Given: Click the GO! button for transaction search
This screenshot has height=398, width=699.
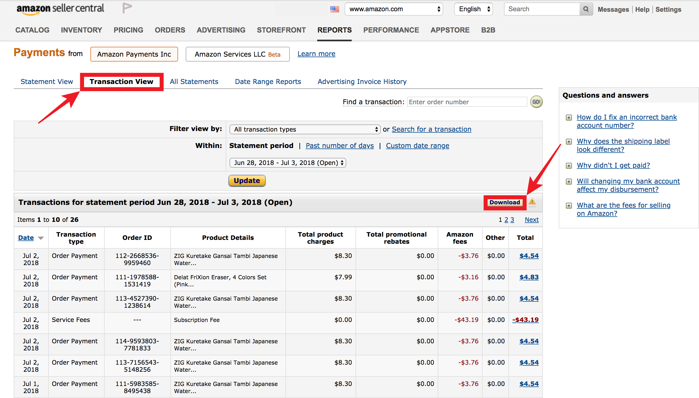Looking at the screenshot, I should click(x=536, y=102).
